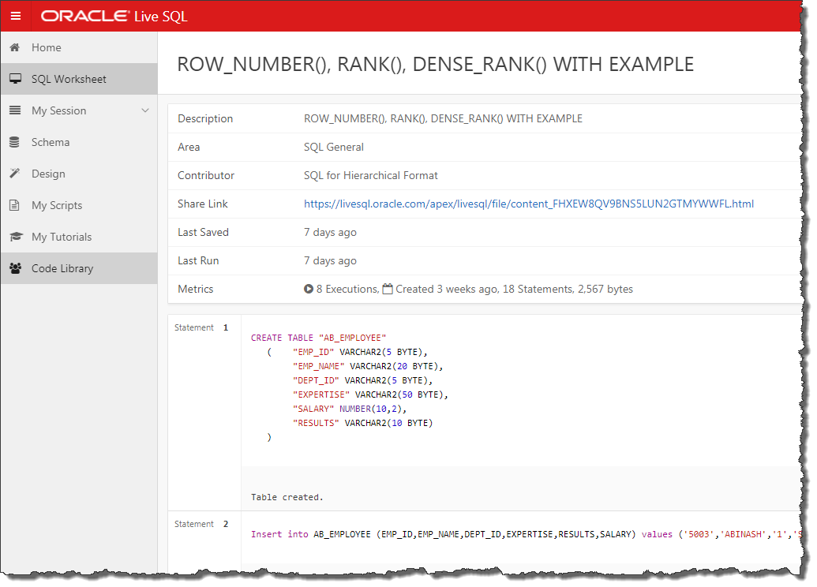Click the 'Statement 2' label

(201, 524)
